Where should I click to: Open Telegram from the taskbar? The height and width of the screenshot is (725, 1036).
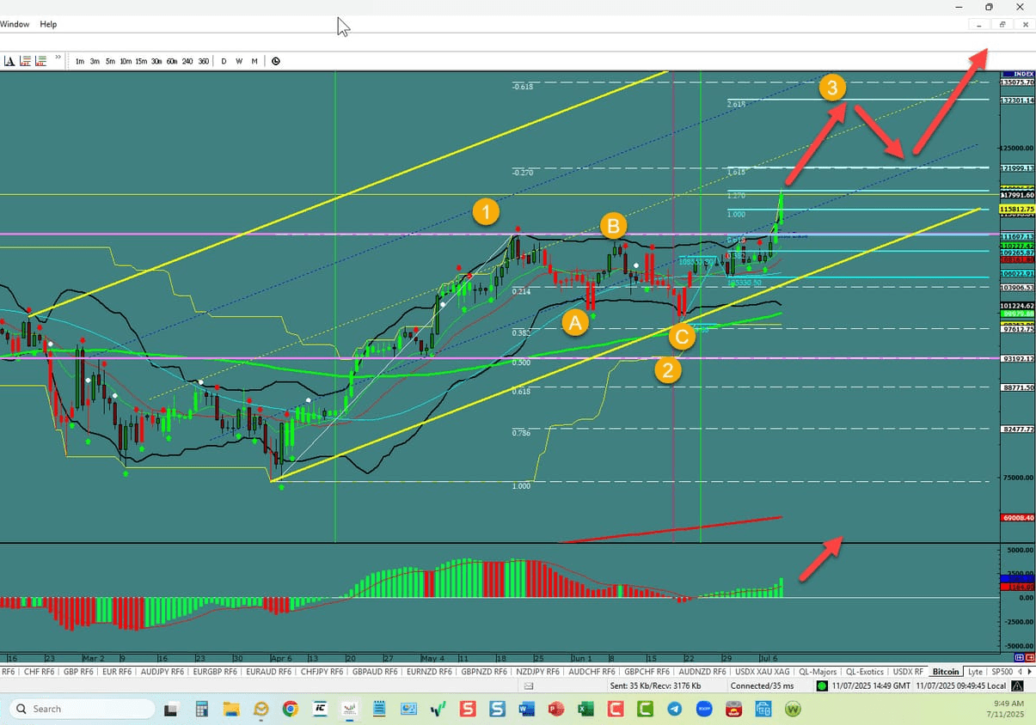675,709
